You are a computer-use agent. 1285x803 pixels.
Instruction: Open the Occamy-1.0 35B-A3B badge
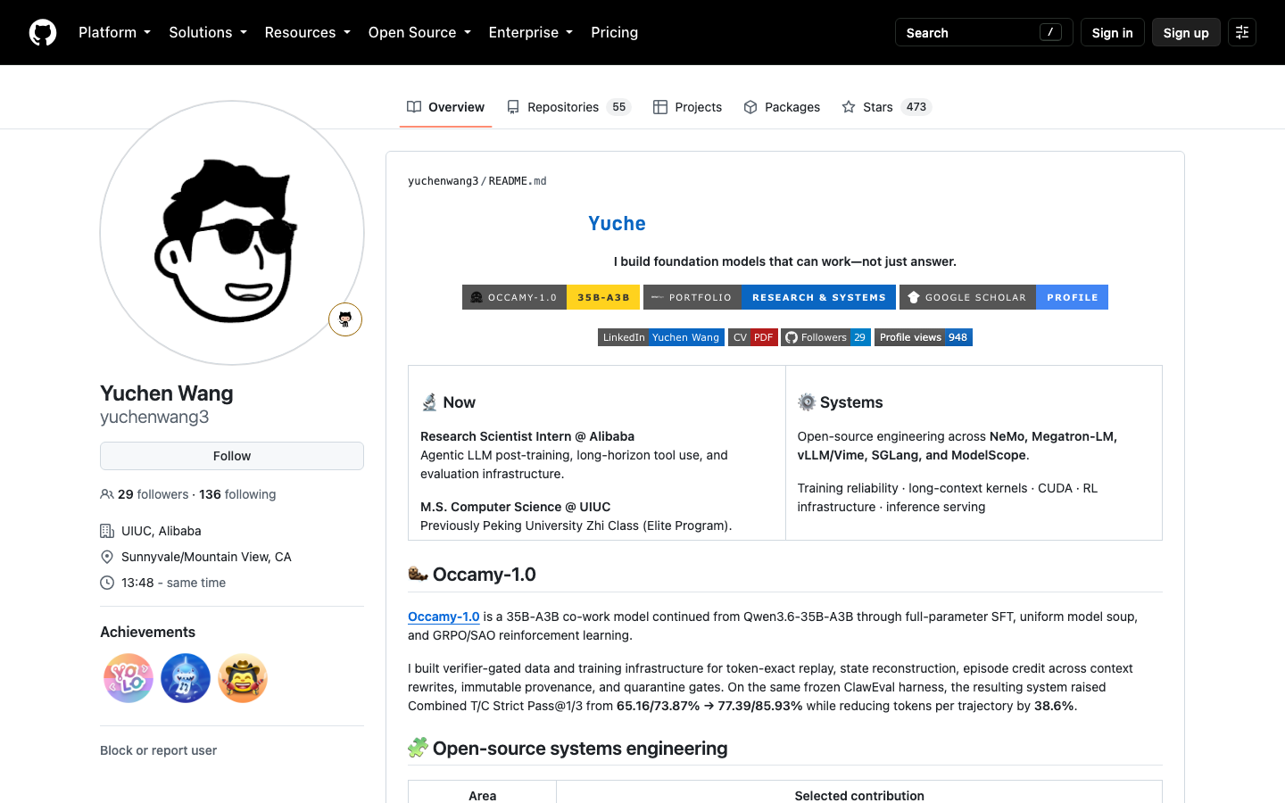pyautogui.click(x=551, y=297)
